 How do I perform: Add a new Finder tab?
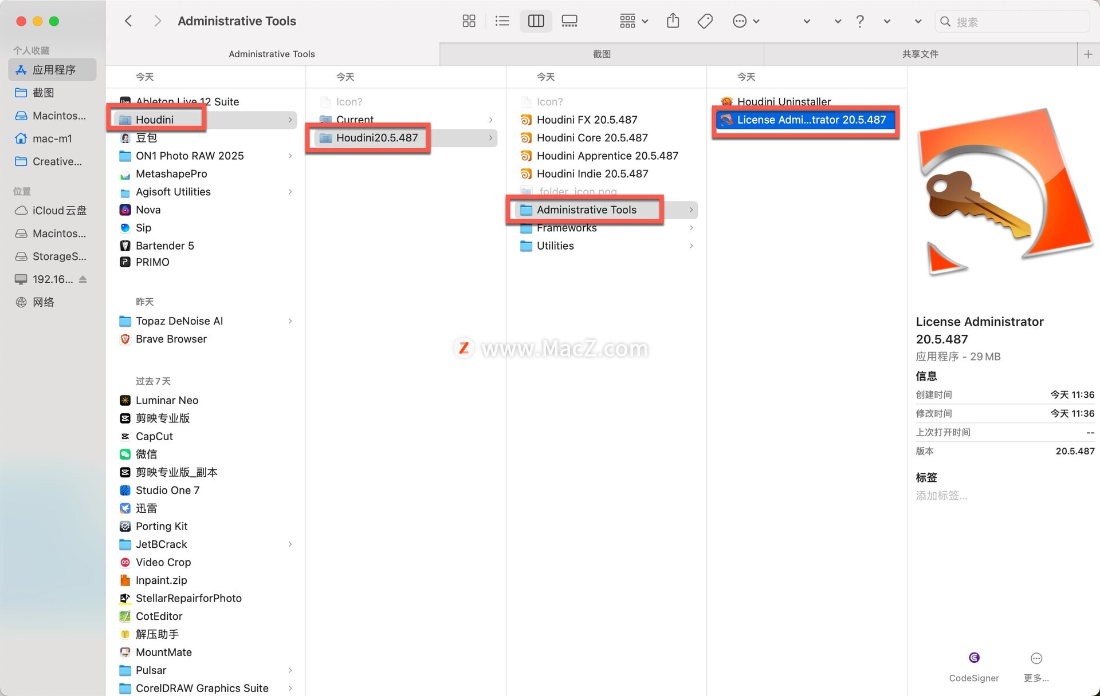pos(1088,54)
